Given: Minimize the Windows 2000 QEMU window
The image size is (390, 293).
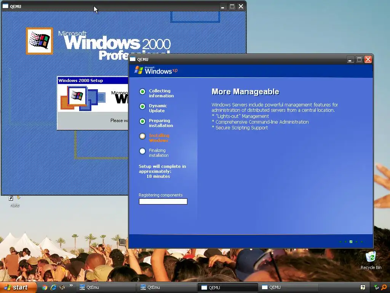Looking at the screenshot, I should (222, 6).
